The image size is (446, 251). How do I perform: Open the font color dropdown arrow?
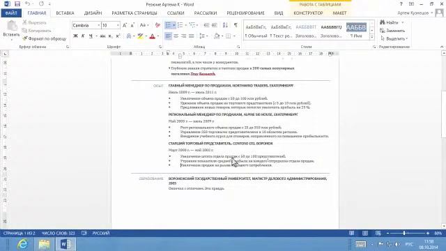click(x=158, y=36)
